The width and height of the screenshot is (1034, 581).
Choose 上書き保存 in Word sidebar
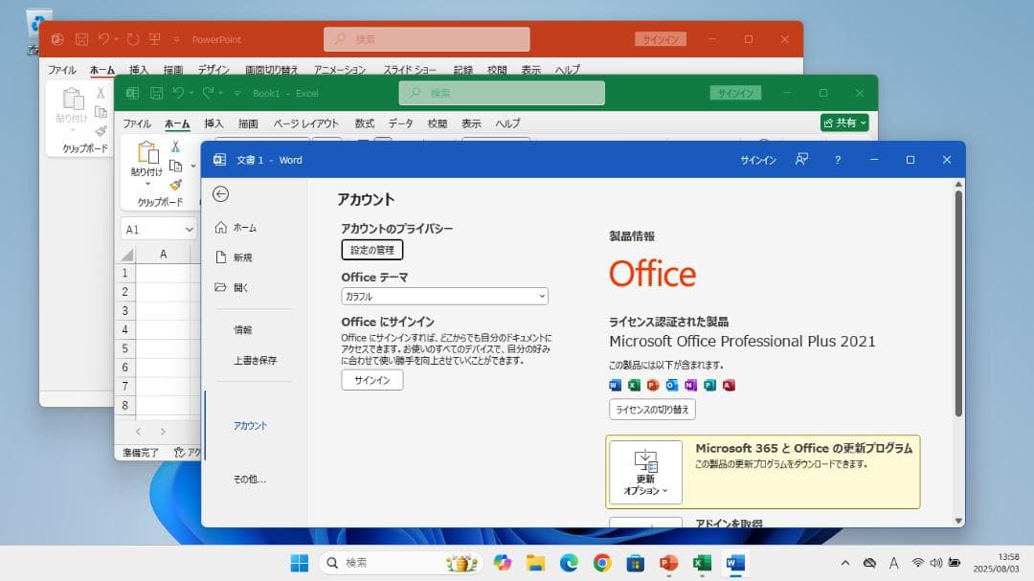(256, 360)
